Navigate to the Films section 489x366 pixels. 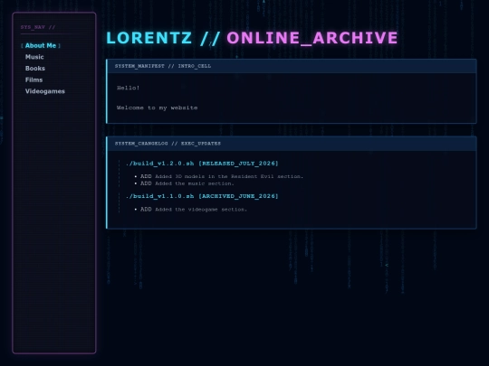coord(34,80)
